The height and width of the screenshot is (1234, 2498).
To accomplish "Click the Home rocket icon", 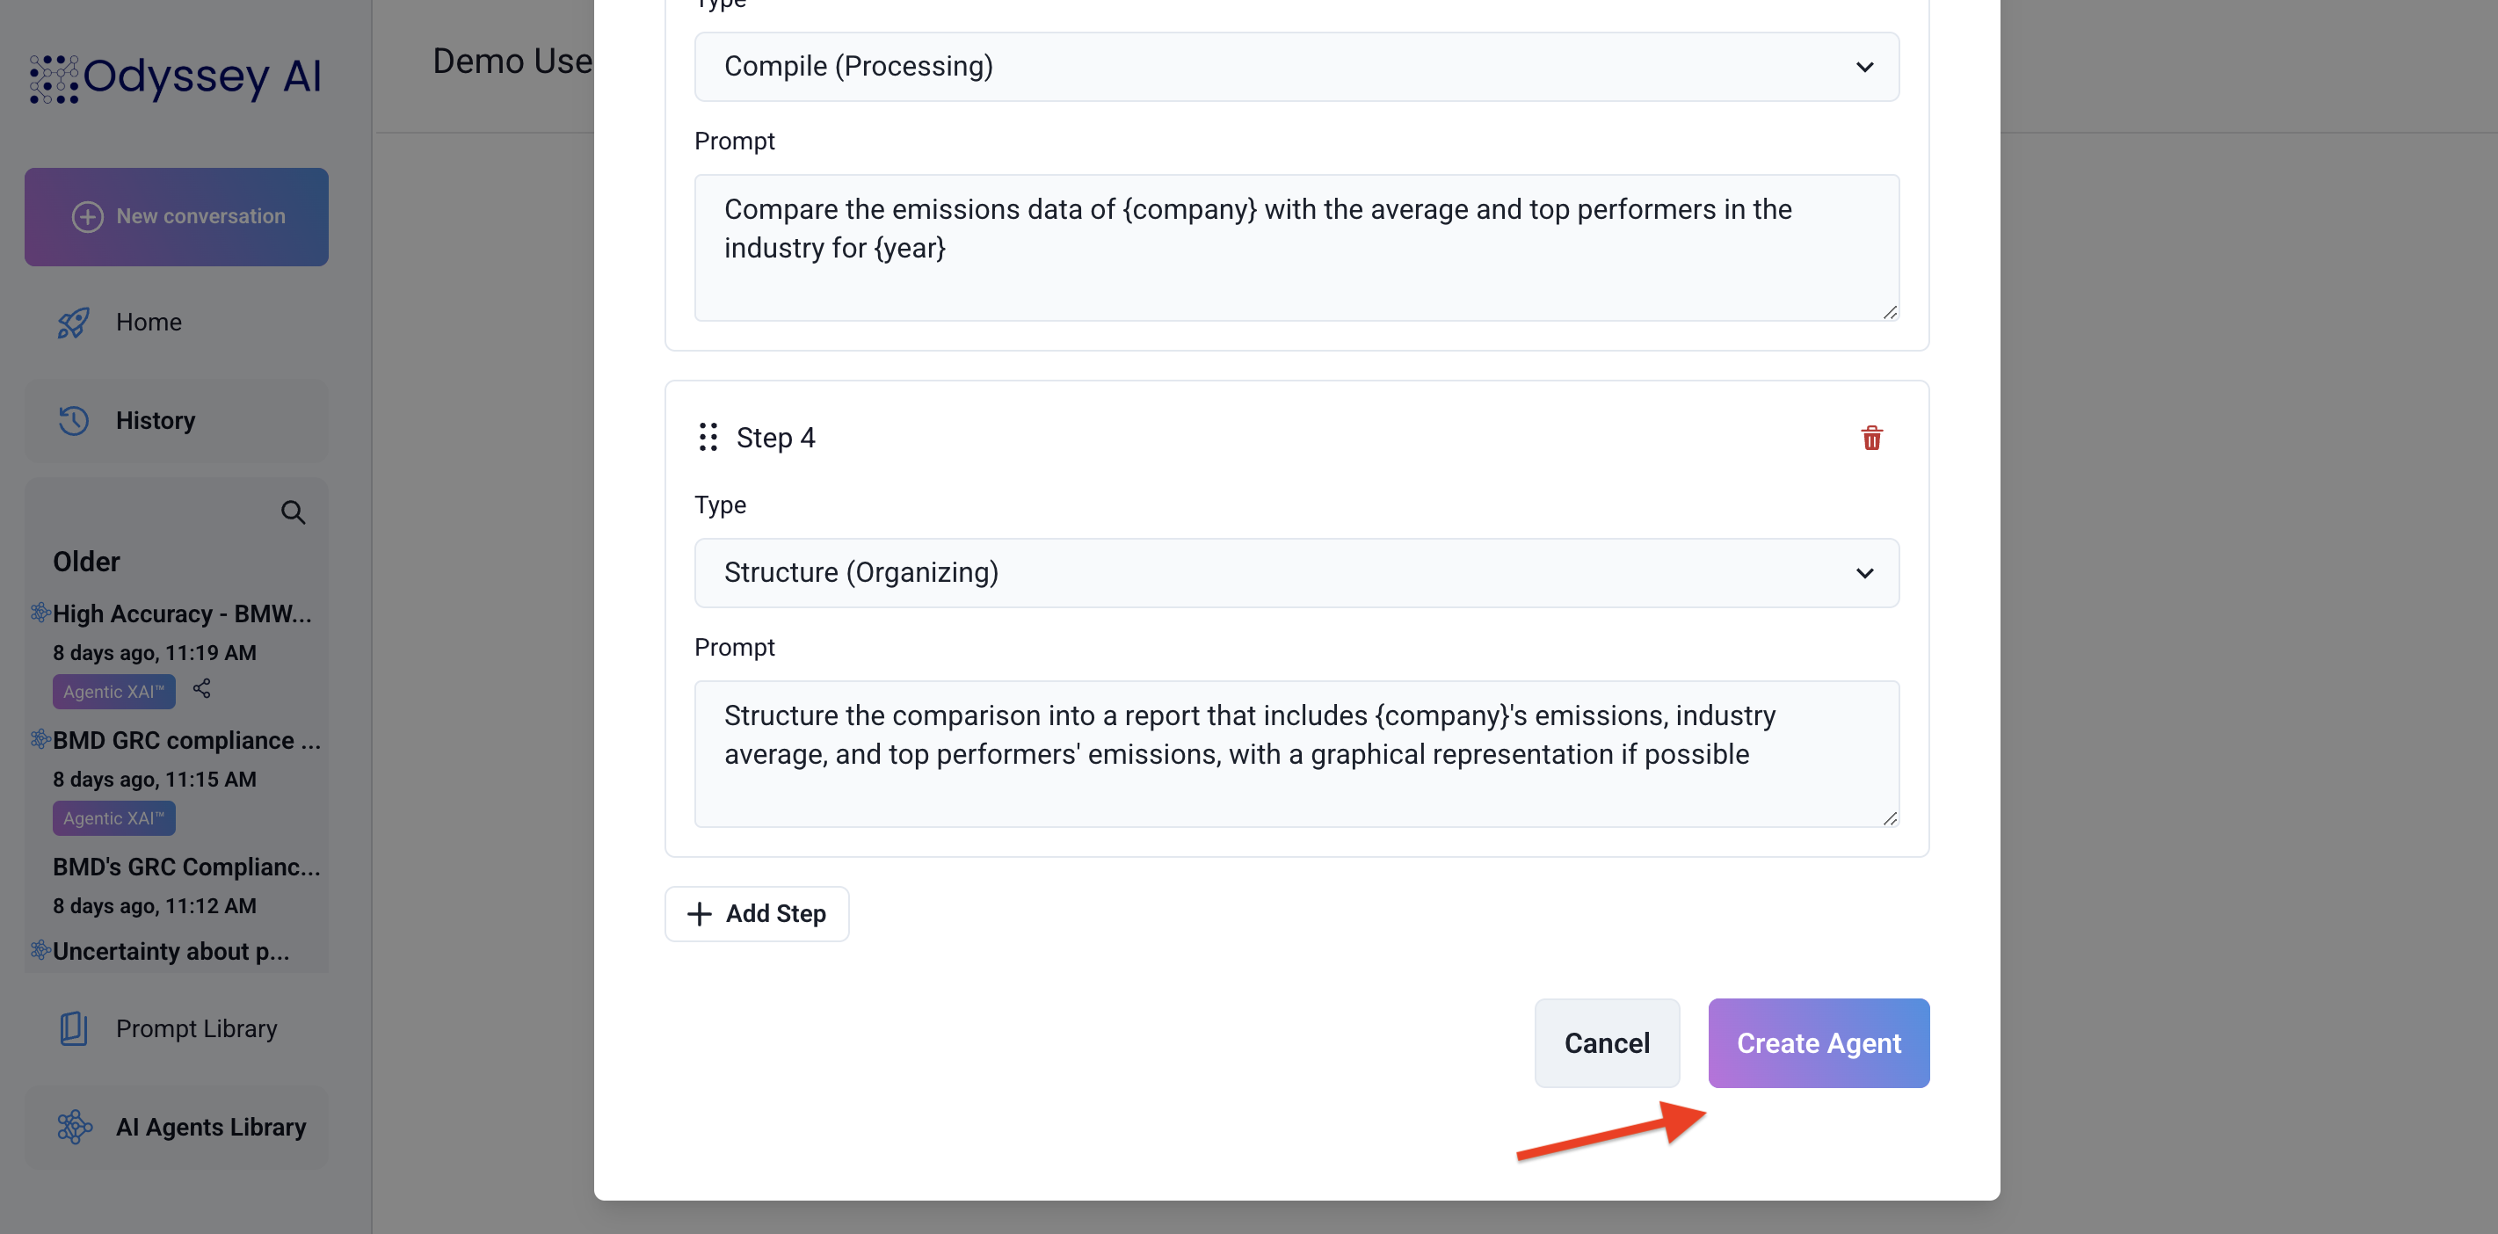I will coord(74,323).
